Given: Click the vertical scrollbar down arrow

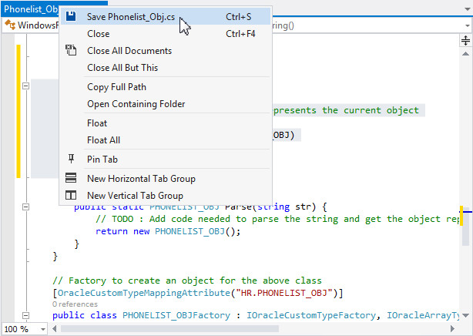Looking at the screenshot, I should pyautogui.click(x=465, y=315).
